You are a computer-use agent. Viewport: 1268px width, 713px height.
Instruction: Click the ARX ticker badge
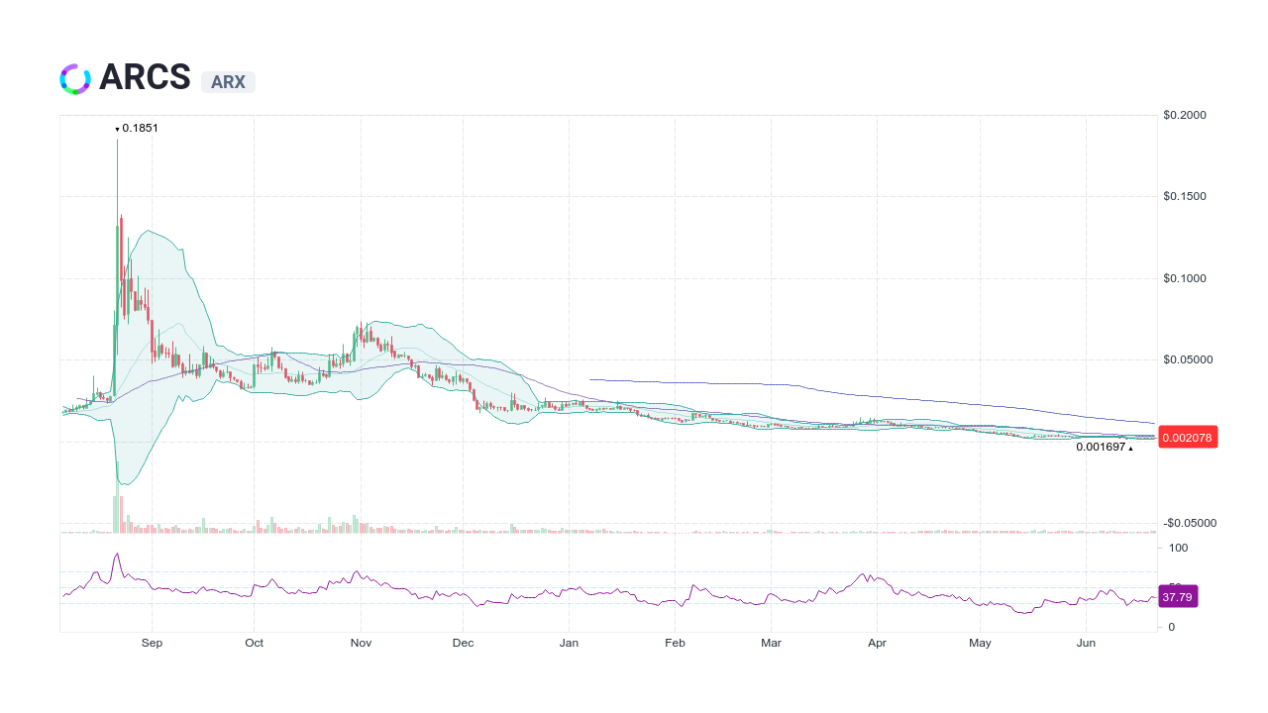coord(228,82)
